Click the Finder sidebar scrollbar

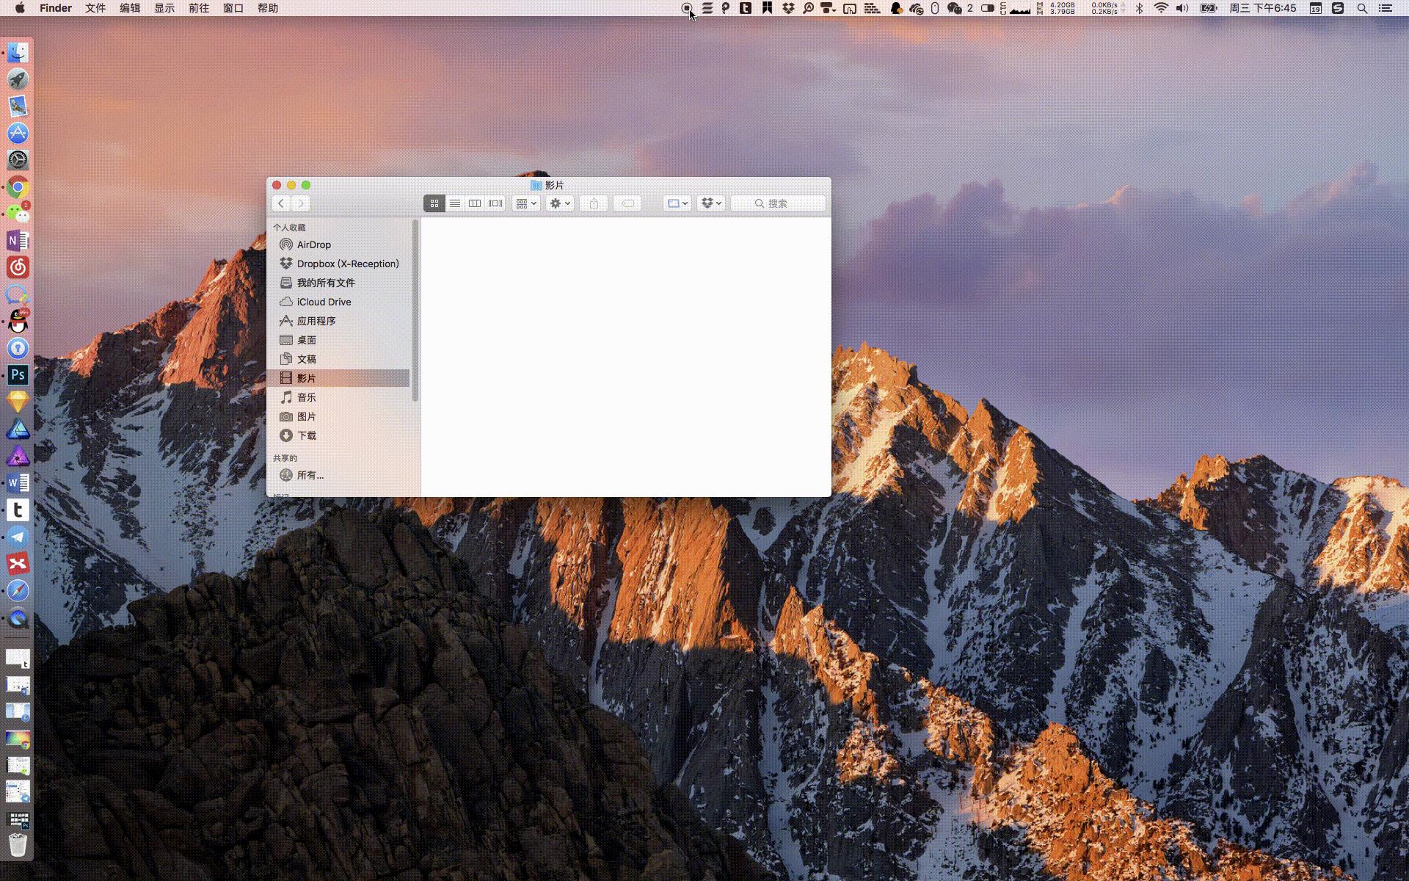(415, 311)
